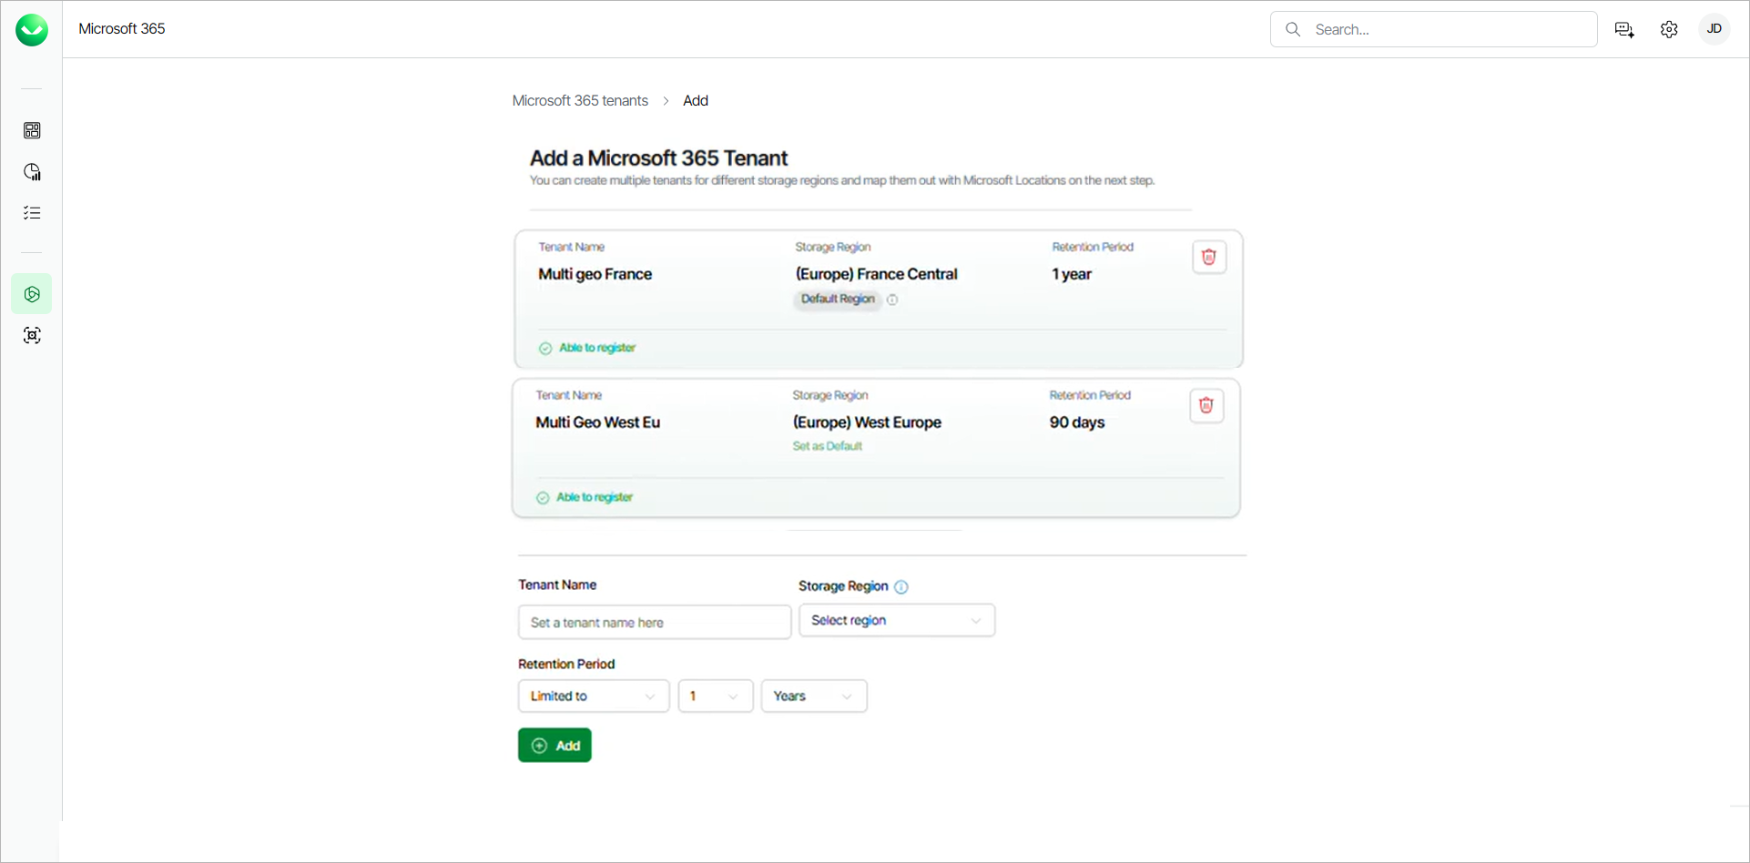Open the reports chart icon in sidebar

tap(32, 172)
